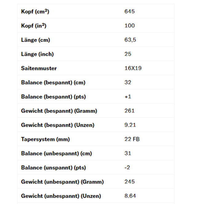Select the head size value 100

point(130,26)
